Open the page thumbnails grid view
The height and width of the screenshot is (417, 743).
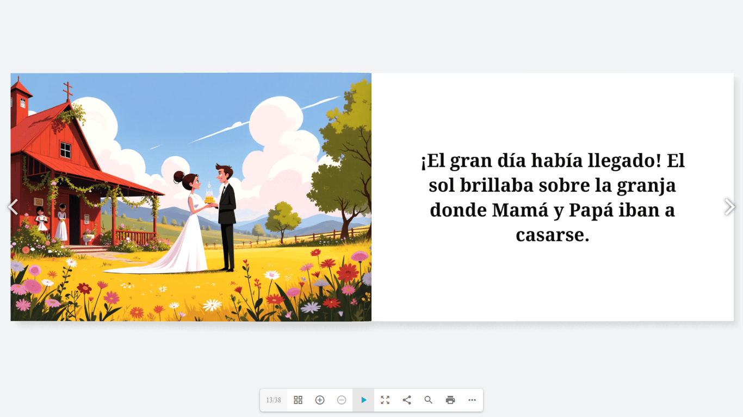(298, 400)
